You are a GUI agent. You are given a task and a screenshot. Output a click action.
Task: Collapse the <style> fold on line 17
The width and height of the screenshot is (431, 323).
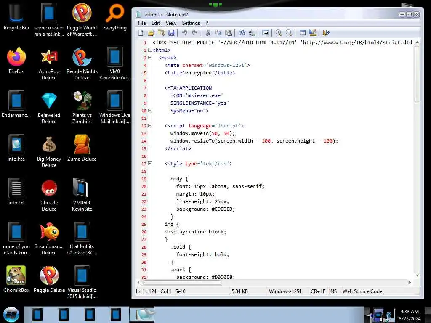[150, 164]
